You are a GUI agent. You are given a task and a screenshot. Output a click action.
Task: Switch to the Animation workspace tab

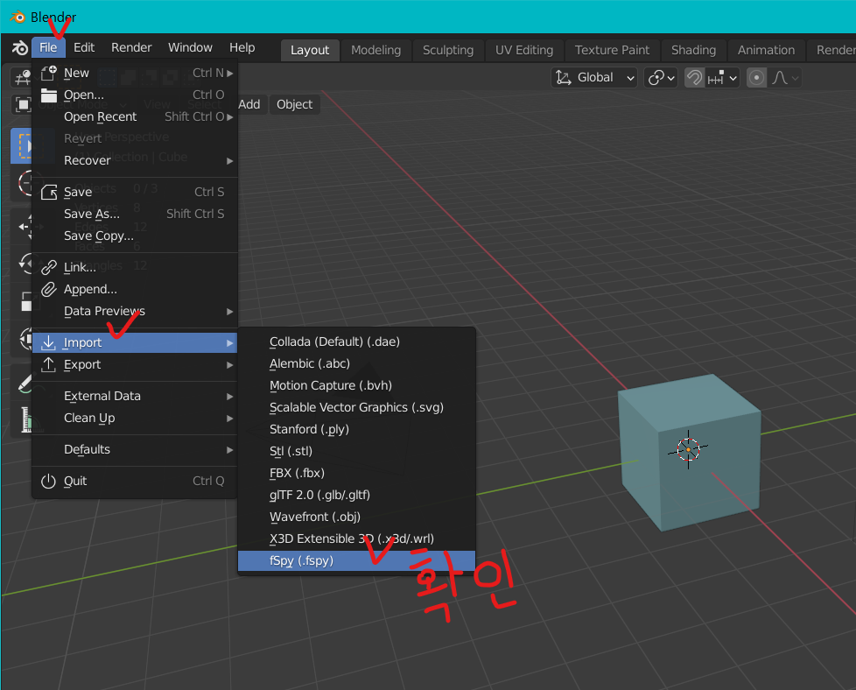[x=766, y=50]
